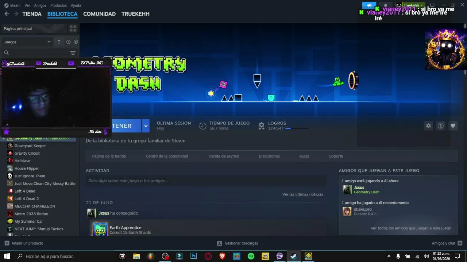Switch to the COMUNIDAD tab
This screenshot has width=467, height=262.
click(x=99, y=14)
